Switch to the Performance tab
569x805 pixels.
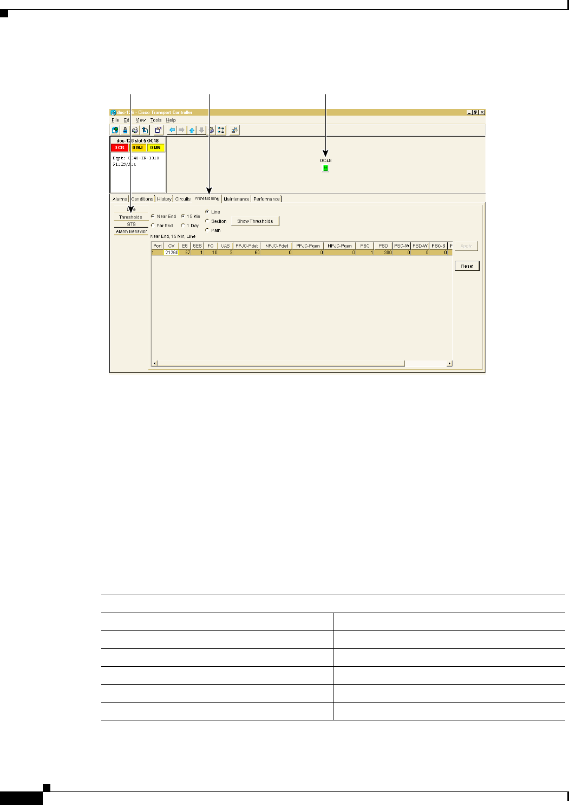pos(267,199)
